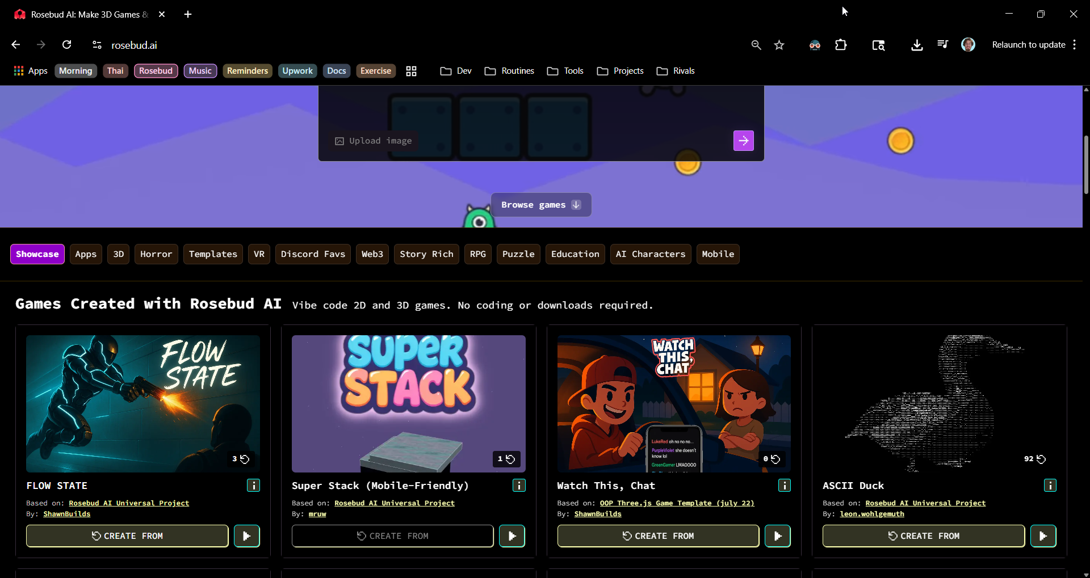
Task: Open the Downloads icon in toolbar
Action: (x=917, y=45)
